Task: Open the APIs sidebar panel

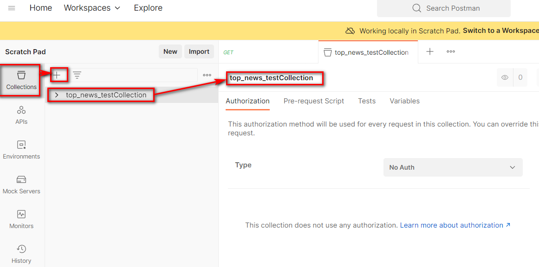Action: (x=21, y=115)
